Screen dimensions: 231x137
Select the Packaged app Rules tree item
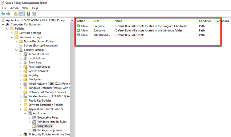[x=50, y=130]
